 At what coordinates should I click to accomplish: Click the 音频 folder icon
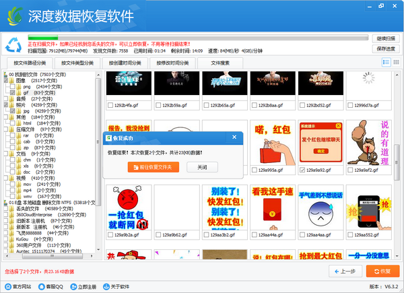coord(11,99)
